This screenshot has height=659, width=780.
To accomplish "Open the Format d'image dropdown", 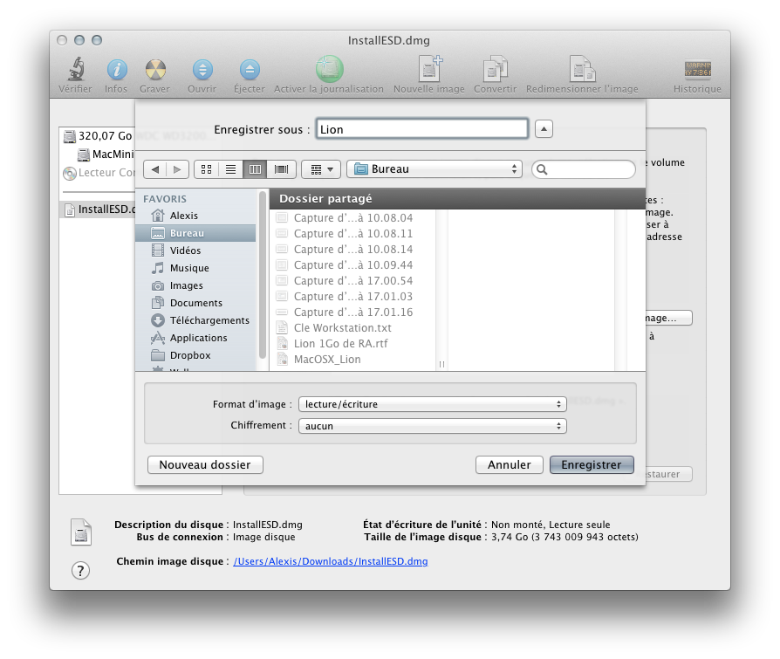I will pyautogui.click(x=432, y=404).
